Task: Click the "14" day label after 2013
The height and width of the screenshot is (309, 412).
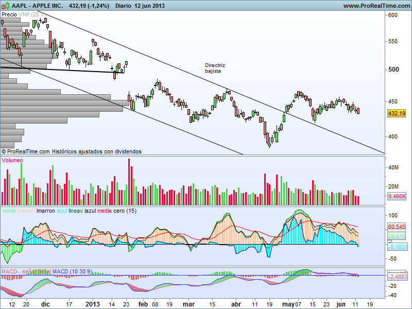Action: [112, 304]
